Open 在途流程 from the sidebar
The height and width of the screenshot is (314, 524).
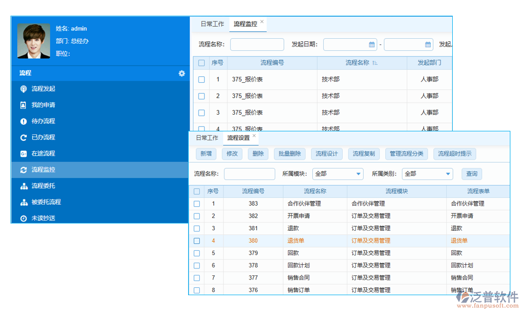(45, 153)
